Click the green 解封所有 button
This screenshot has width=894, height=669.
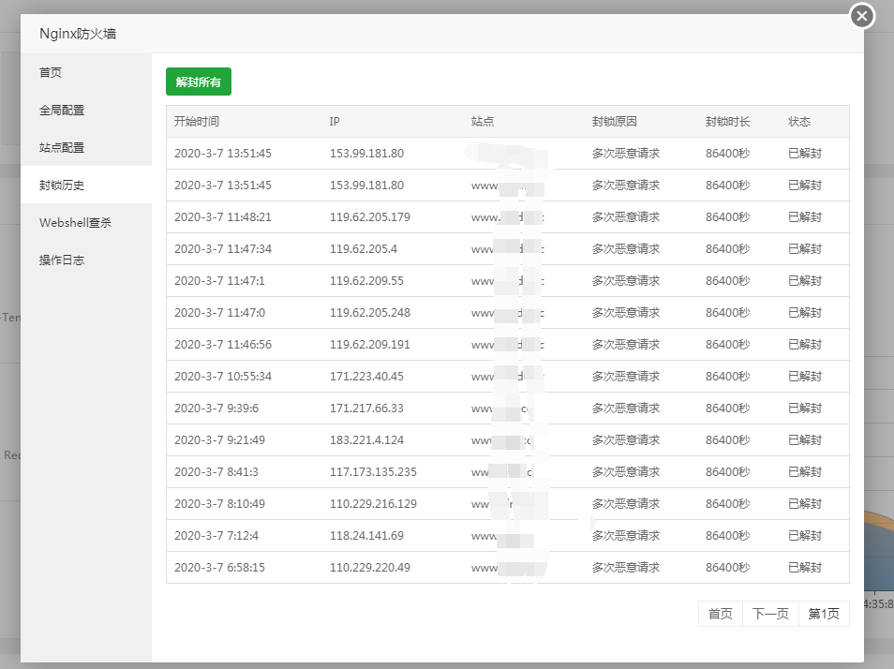[199, 82]
